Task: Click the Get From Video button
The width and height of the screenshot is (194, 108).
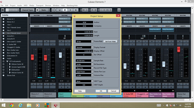Action: [x=110, y=42]
